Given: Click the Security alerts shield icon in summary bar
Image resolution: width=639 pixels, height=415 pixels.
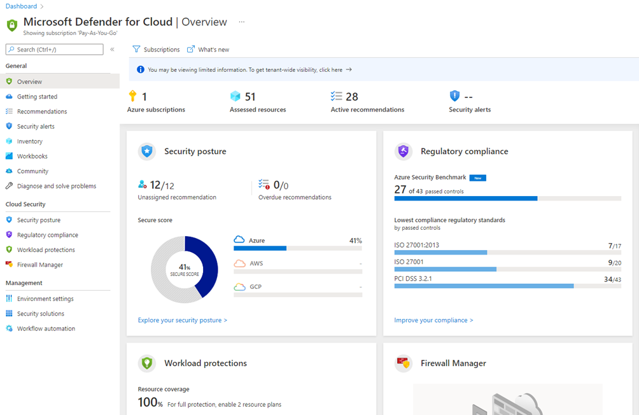Looking at the screenshot, I should point(455,96).
